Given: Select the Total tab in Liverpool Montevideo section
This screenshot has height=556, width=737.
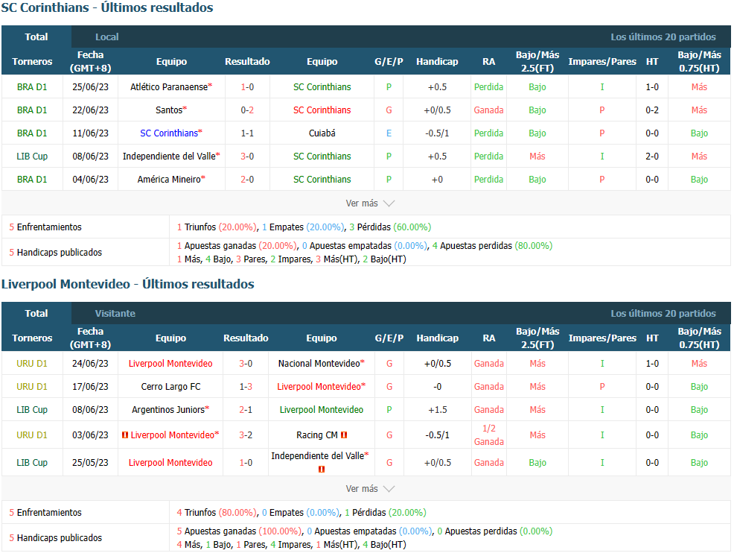Looking at the screenshot, I should (36, 313).
